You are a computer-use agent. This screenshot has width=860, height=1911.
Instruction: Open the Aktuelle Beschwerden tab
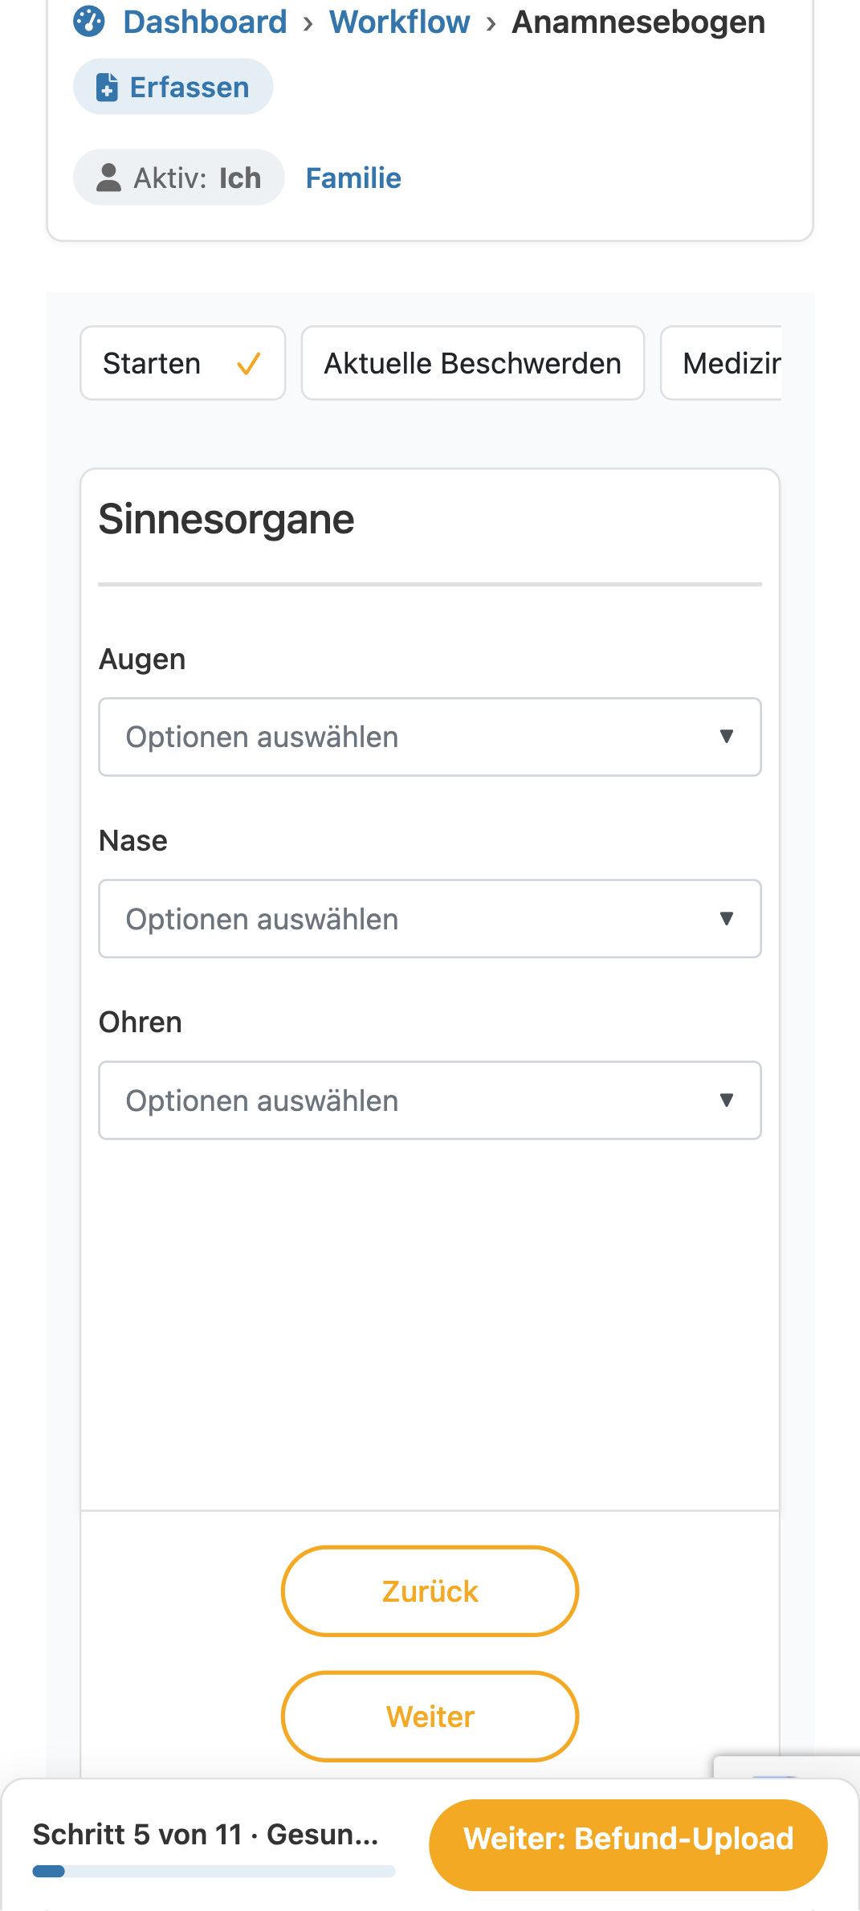[473, 363]
